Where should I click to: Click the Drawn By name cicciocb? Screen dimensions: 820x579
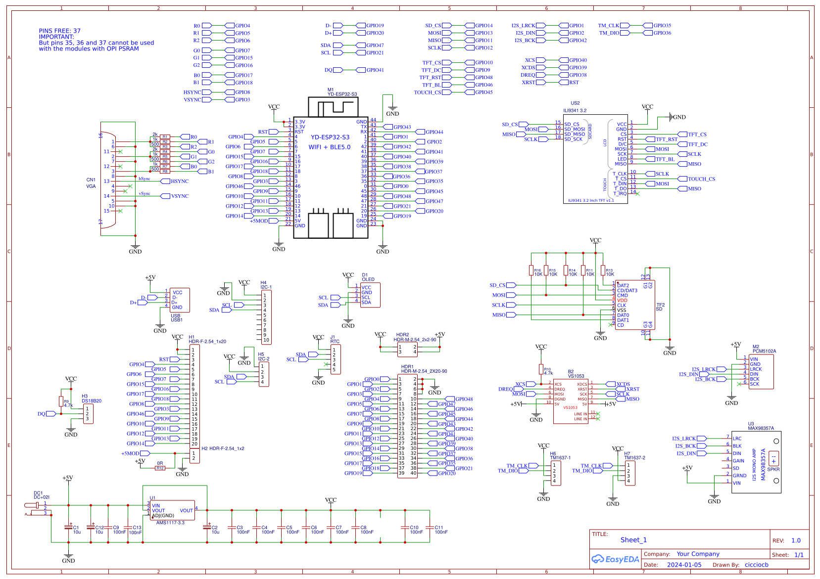[x=756, y=564]
